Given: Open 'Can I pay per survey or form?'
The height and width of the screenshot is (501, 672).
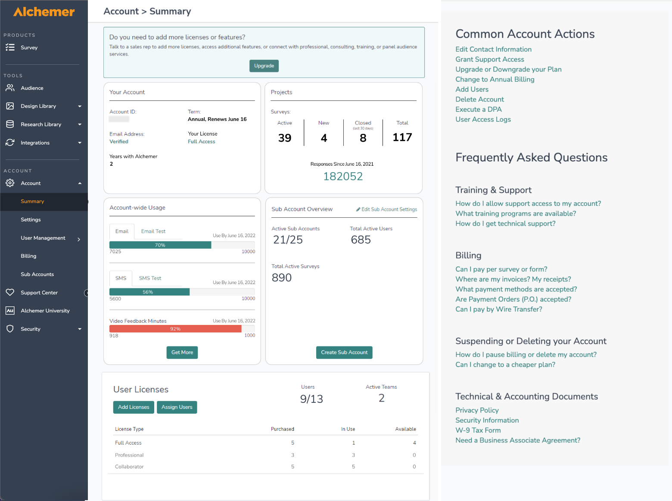Looking at the screenshot, I should [501, 269].
